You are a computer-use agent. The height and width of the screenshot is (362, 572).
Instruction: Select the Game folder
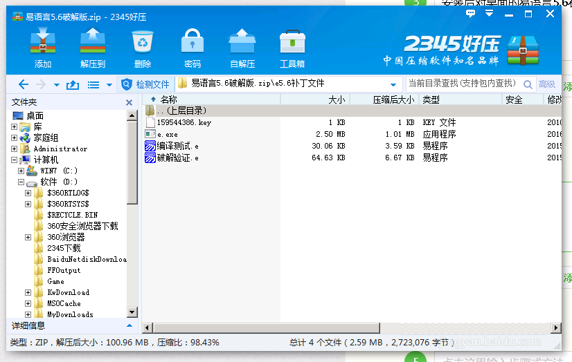(x=55, y=281)
